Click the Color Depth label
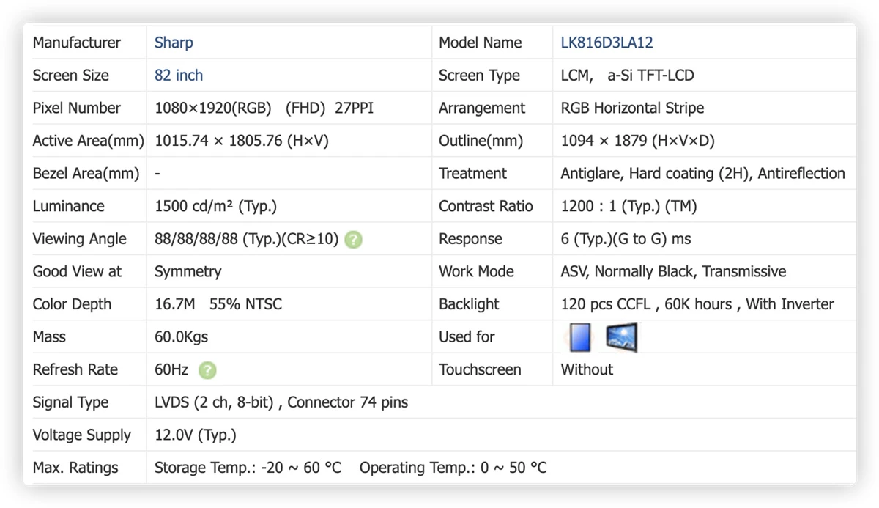The height and width of the screenshot is (508, 879). (72, 304)
